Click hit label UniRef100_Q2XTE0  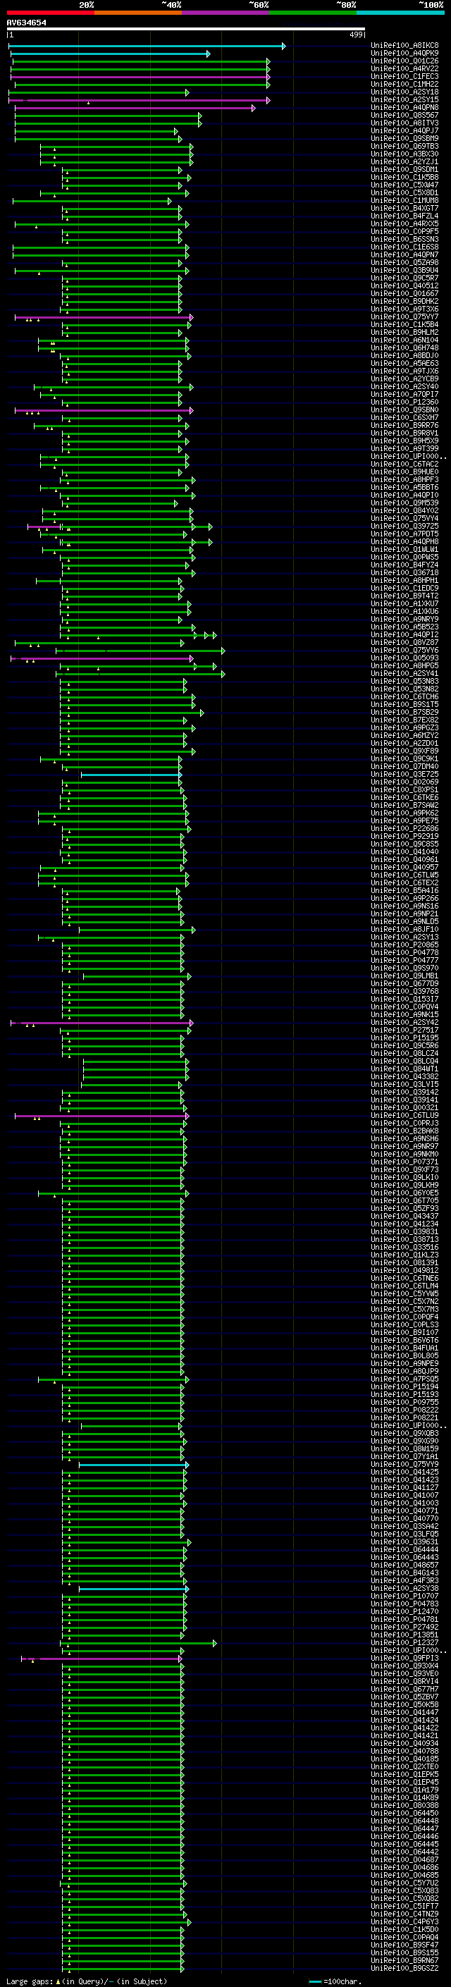(404, 1766)
